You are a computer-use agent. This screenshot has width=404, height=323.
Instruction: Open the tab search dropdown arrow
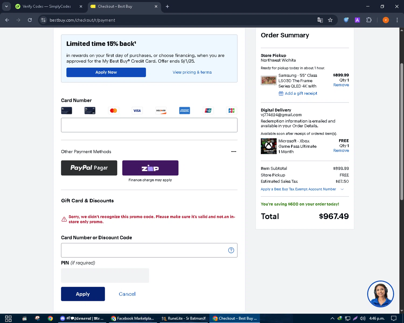coord(6,6)
